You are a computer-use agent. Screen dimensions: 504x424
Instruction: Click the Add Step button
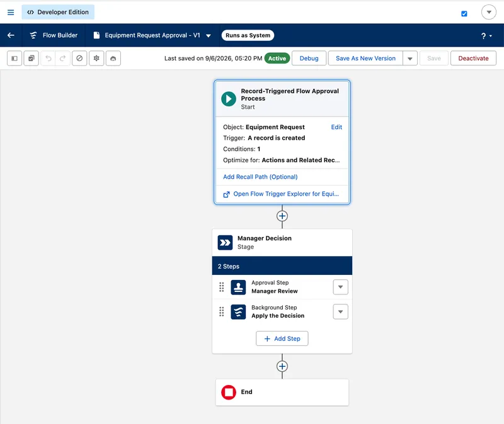282,338
